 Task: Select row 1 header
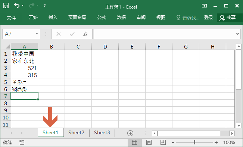(x=6, y=54)
